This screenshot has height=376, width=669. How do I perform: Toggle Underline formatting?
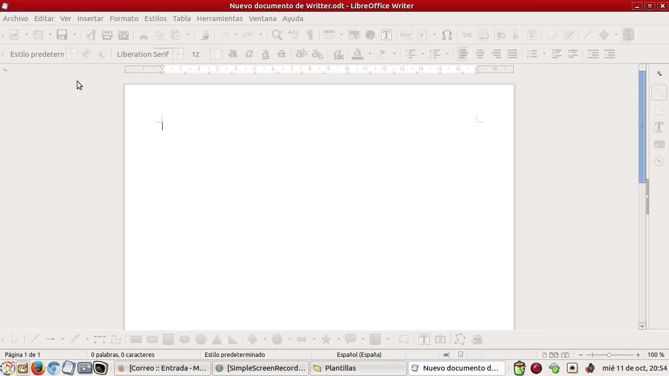pos(265,54)
